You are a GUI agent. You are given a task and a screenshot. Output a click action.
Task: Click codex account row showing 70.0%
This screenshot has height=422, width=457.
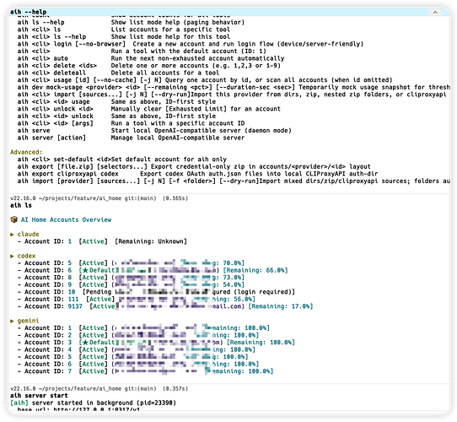pos(131,263)
